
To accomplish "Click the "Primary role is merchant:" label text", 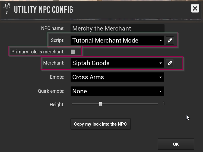I will click(x=38, y=52).
